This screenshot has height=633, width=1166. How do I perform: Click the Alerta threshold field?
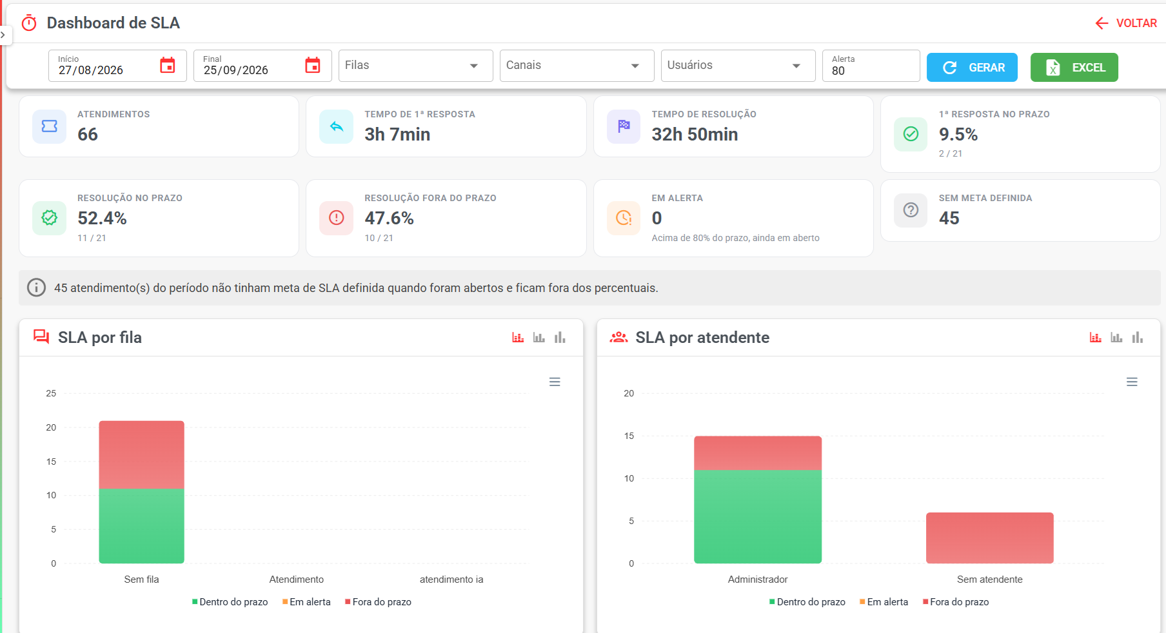pyautogui.click(x=871, y=66)
